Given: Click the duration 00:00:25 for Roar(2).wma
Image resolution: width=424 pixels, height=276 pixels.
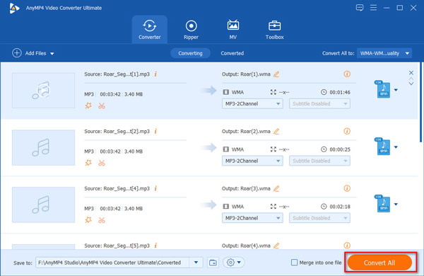Looking at the screenshot, I should pyautogui.click(x=340, y=149).
